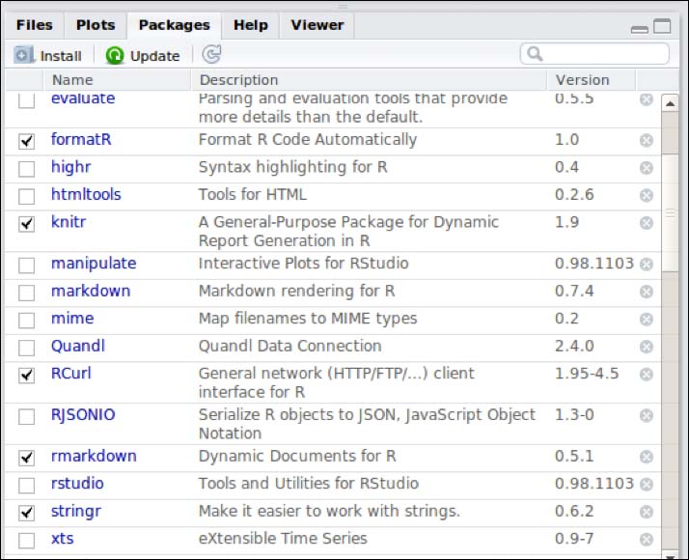The height and width of the screenshot is (560, 689).
Task: Switch to the Files tab
Action: tap(35, 25)
